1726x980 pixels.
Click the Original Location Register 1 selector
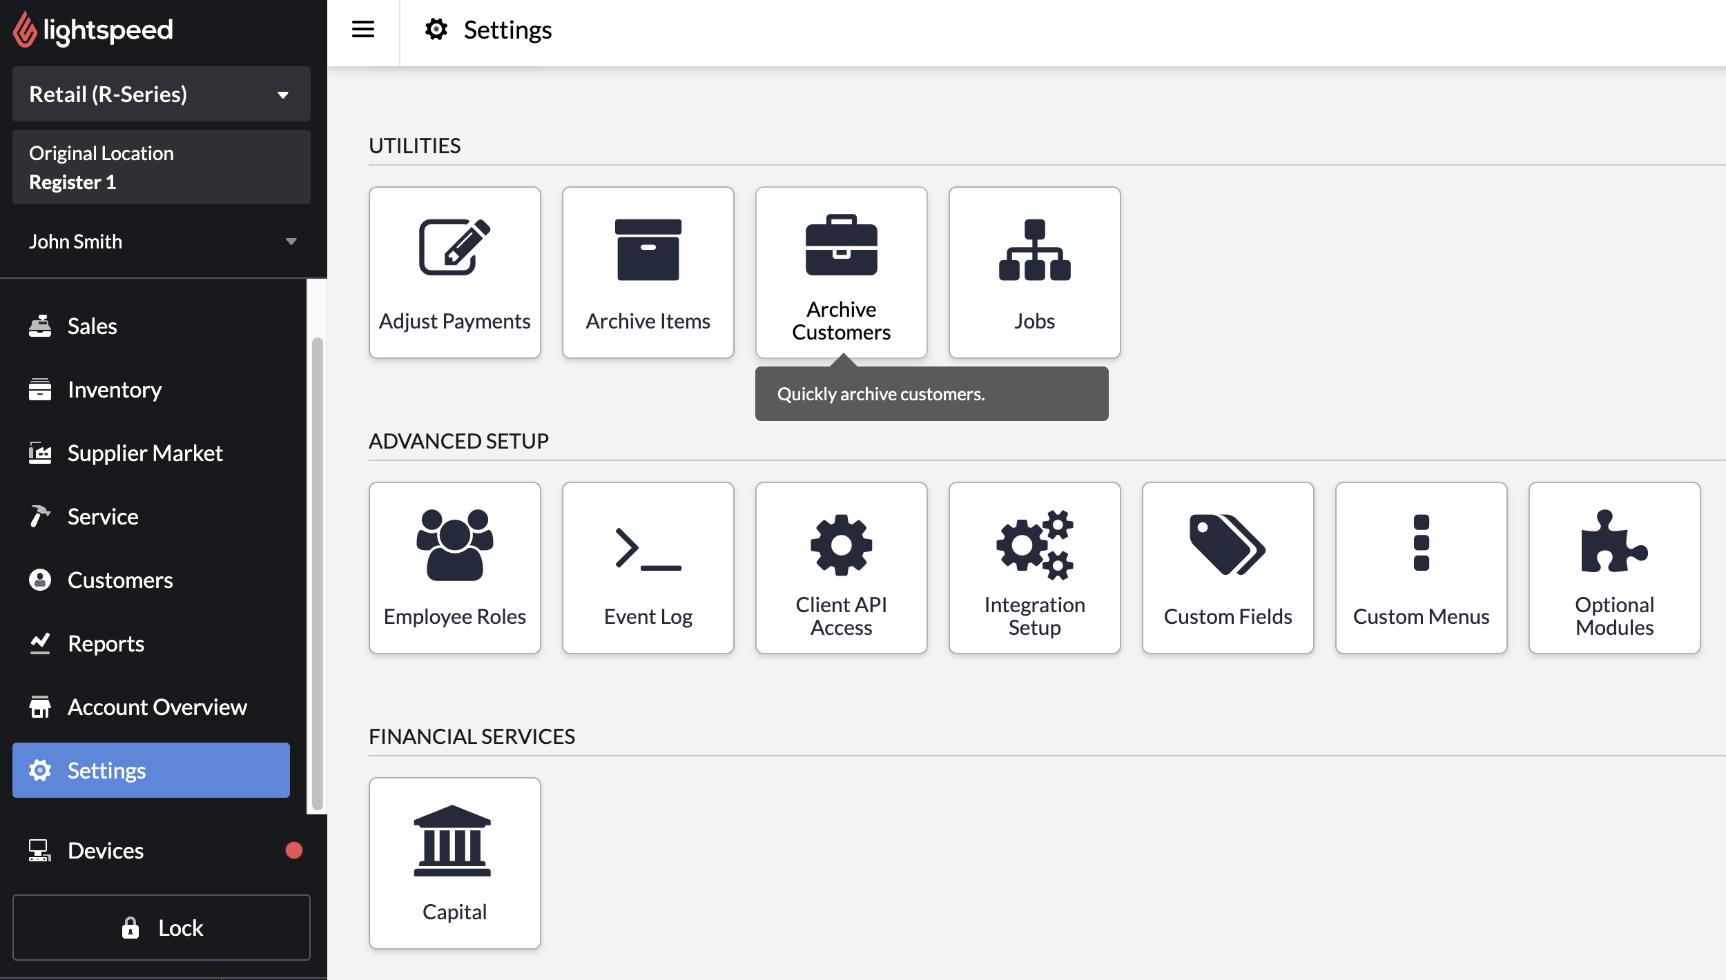coord(162,167)
